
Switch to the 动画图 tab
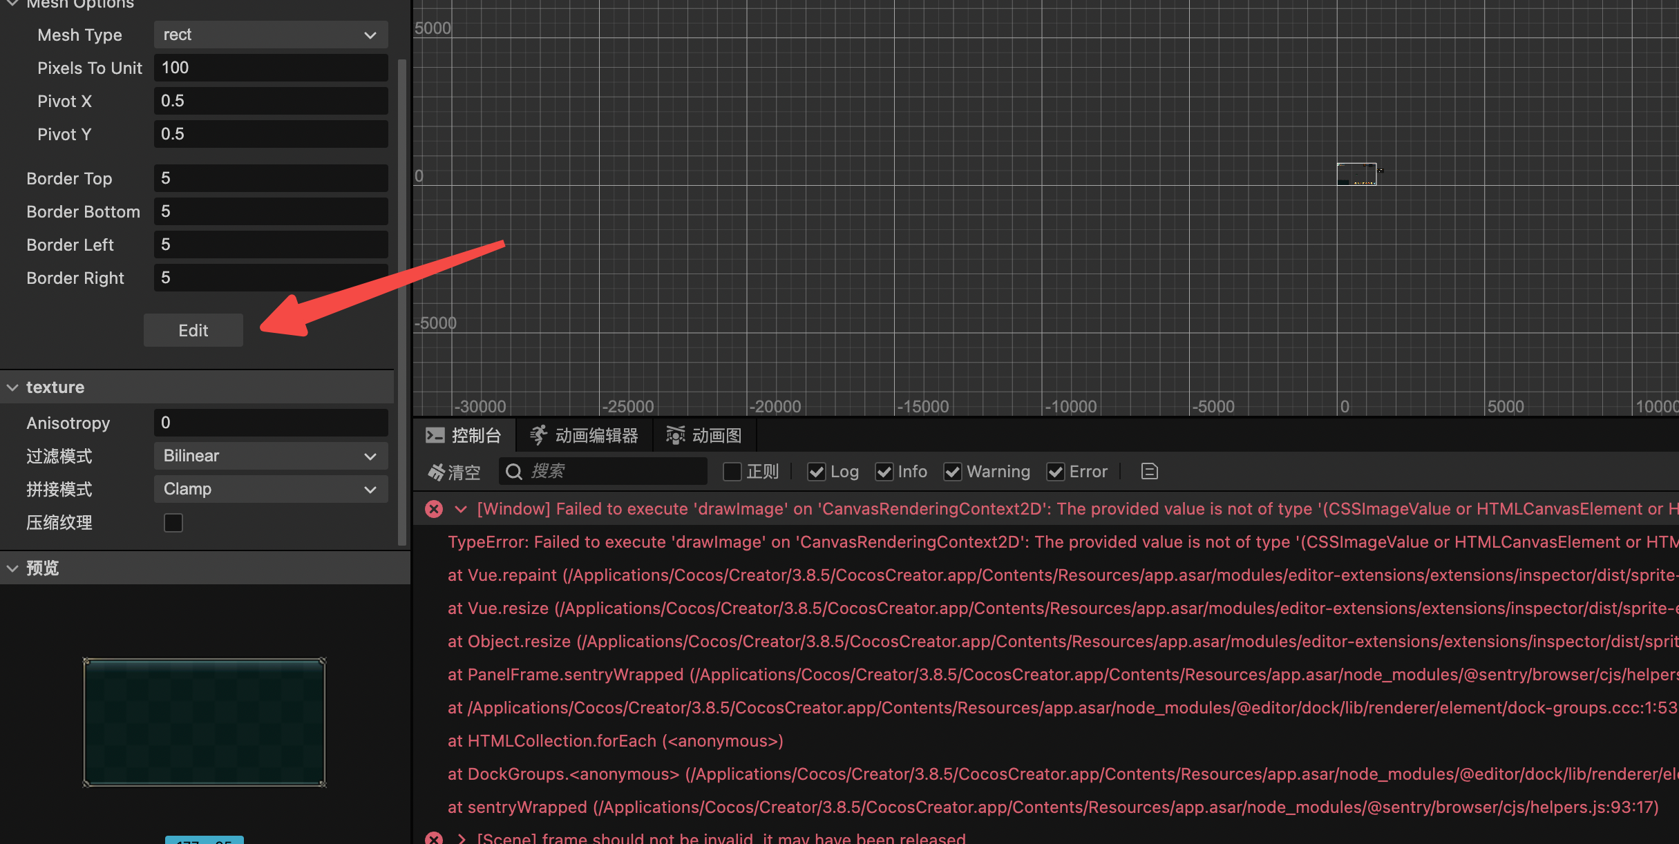716,436
